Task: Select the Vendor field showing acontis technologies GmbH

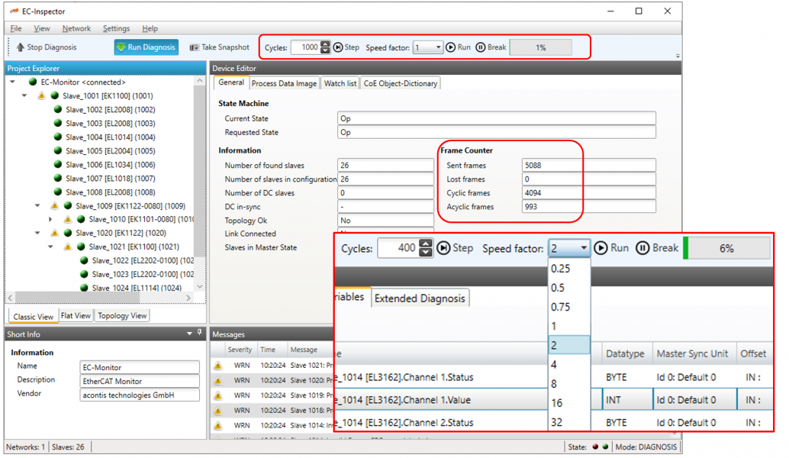Action: point(140,395)
